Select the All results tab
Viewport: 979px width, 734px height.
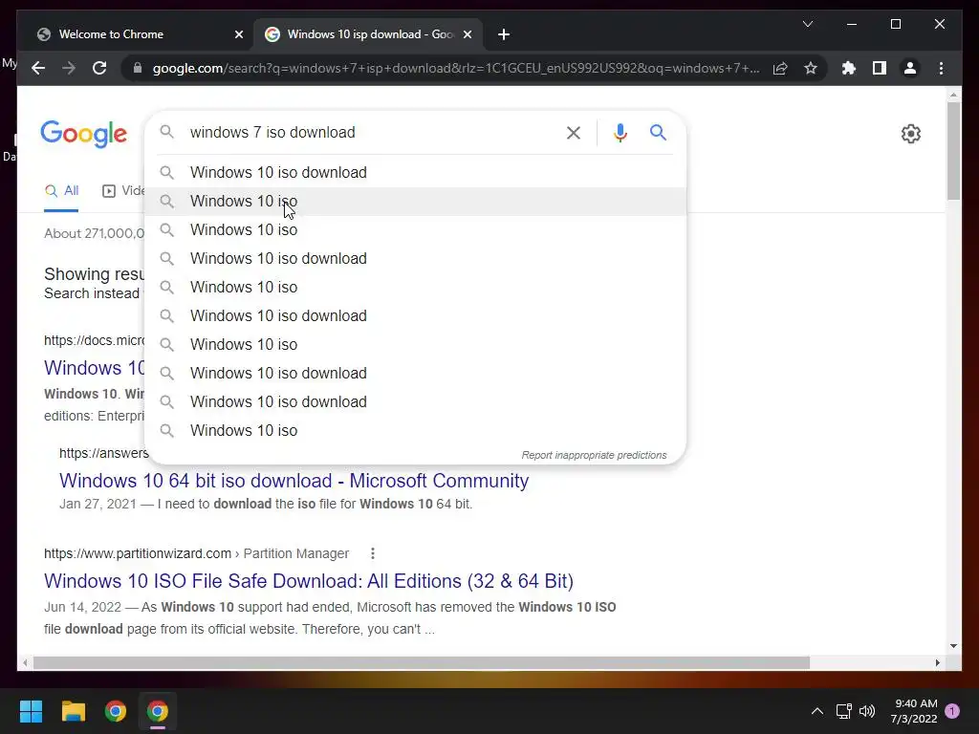[61, 191]
